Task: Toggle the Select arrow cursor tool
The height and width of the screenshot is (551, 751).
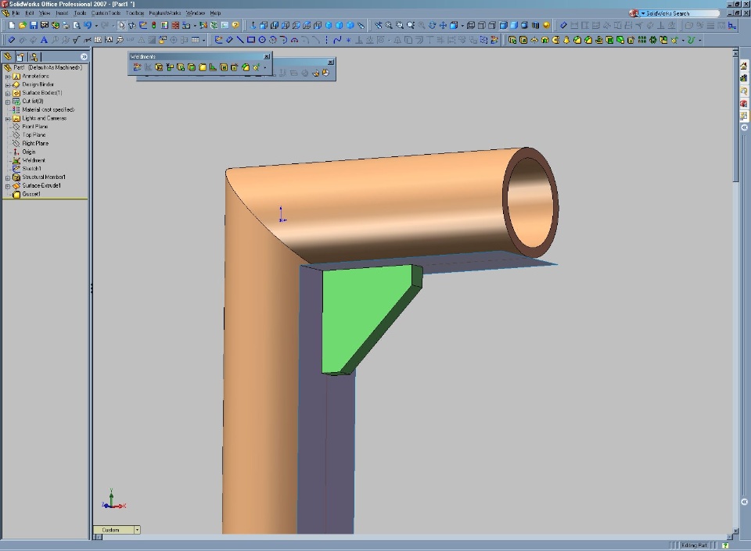Action: point(121,25)
